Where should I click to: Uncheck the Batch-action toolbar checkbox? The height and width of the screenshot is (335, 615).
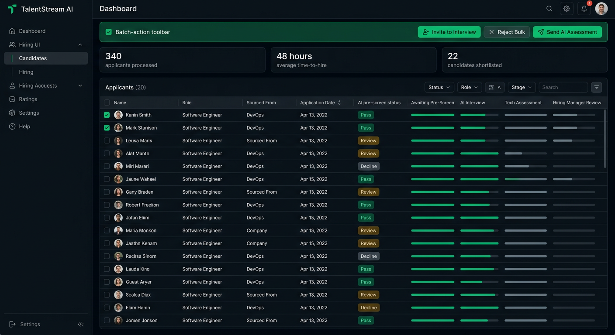(x=109, y=32)
